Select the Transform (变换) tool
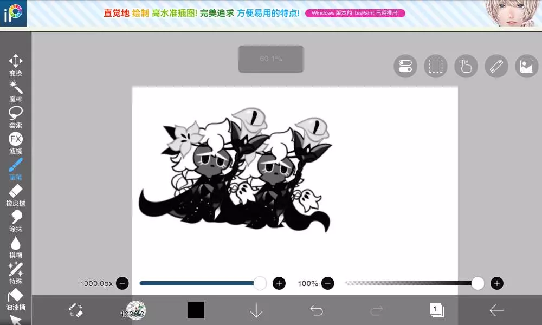542x325 pixels. pyautogui.click(x=16, y=65)
